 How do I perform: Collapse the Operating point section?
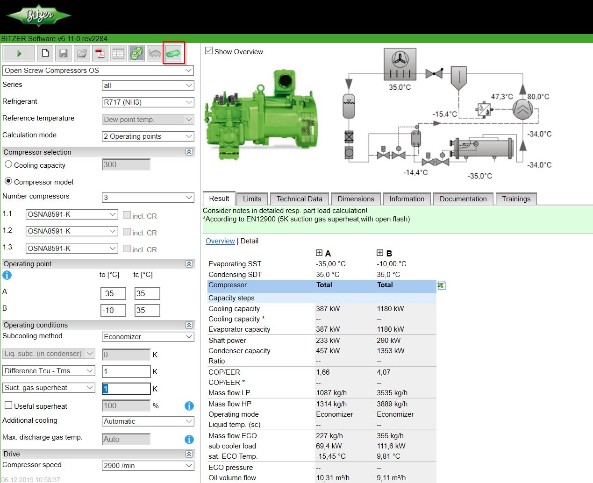point(189,263)
